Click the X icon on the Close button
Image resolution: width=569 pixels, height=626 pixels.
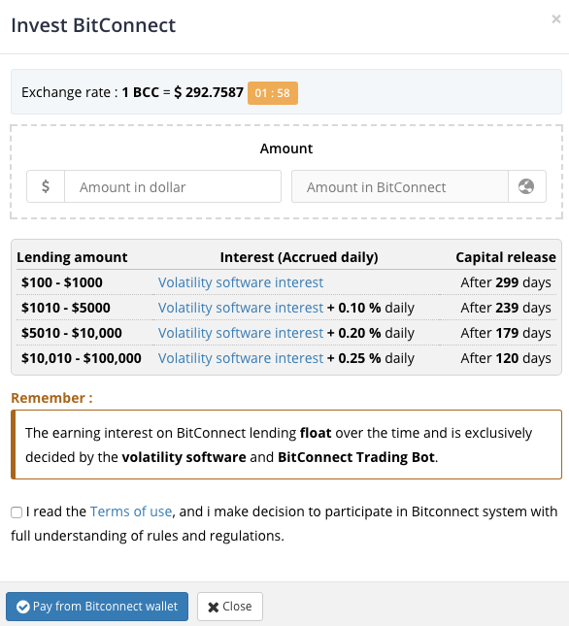(214, 607)
